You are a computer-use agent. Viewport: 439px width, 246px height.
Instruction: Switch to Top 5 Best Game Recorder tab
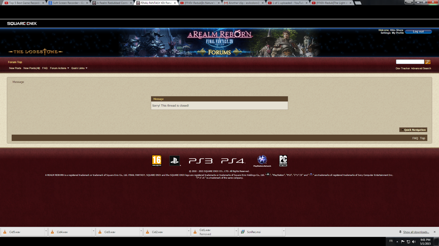coord(24,3)
